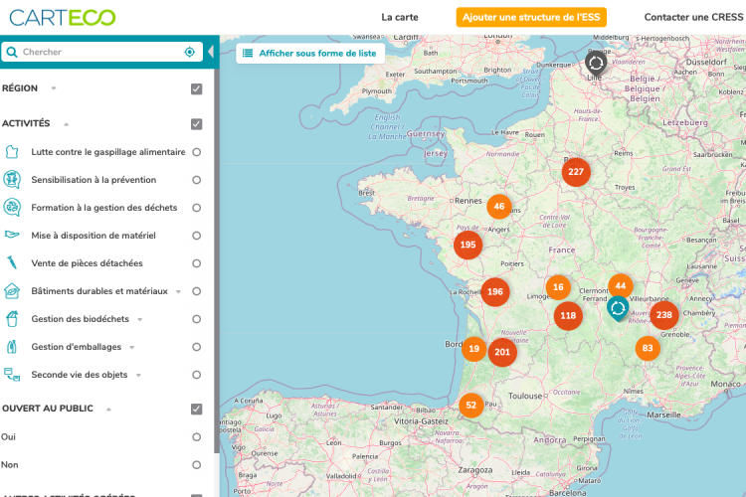This screenshot has width=746, height=497.
Task: Click the sidebar vertical scrollbar
Action: 217,261
